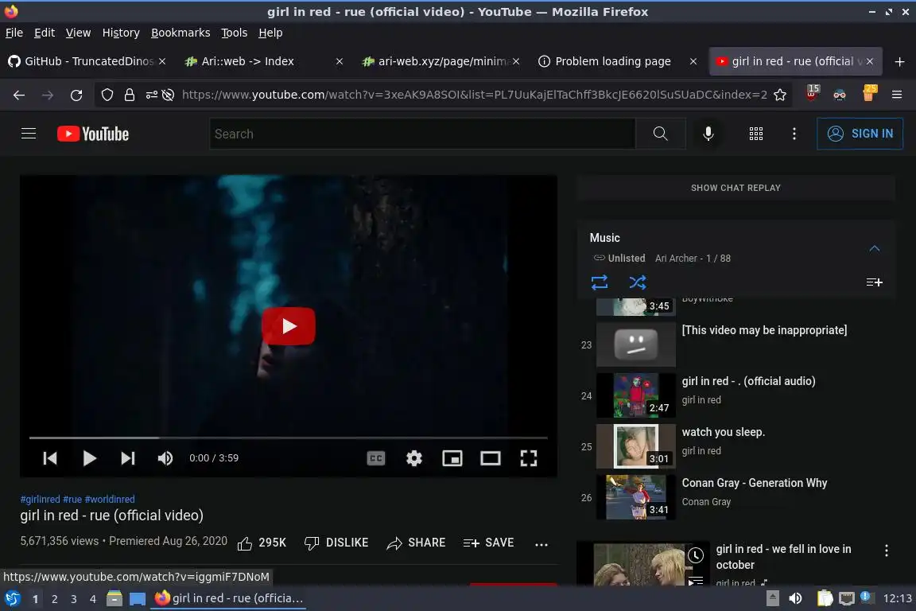Open 'girl in red - we fell in love in october'

783,557
